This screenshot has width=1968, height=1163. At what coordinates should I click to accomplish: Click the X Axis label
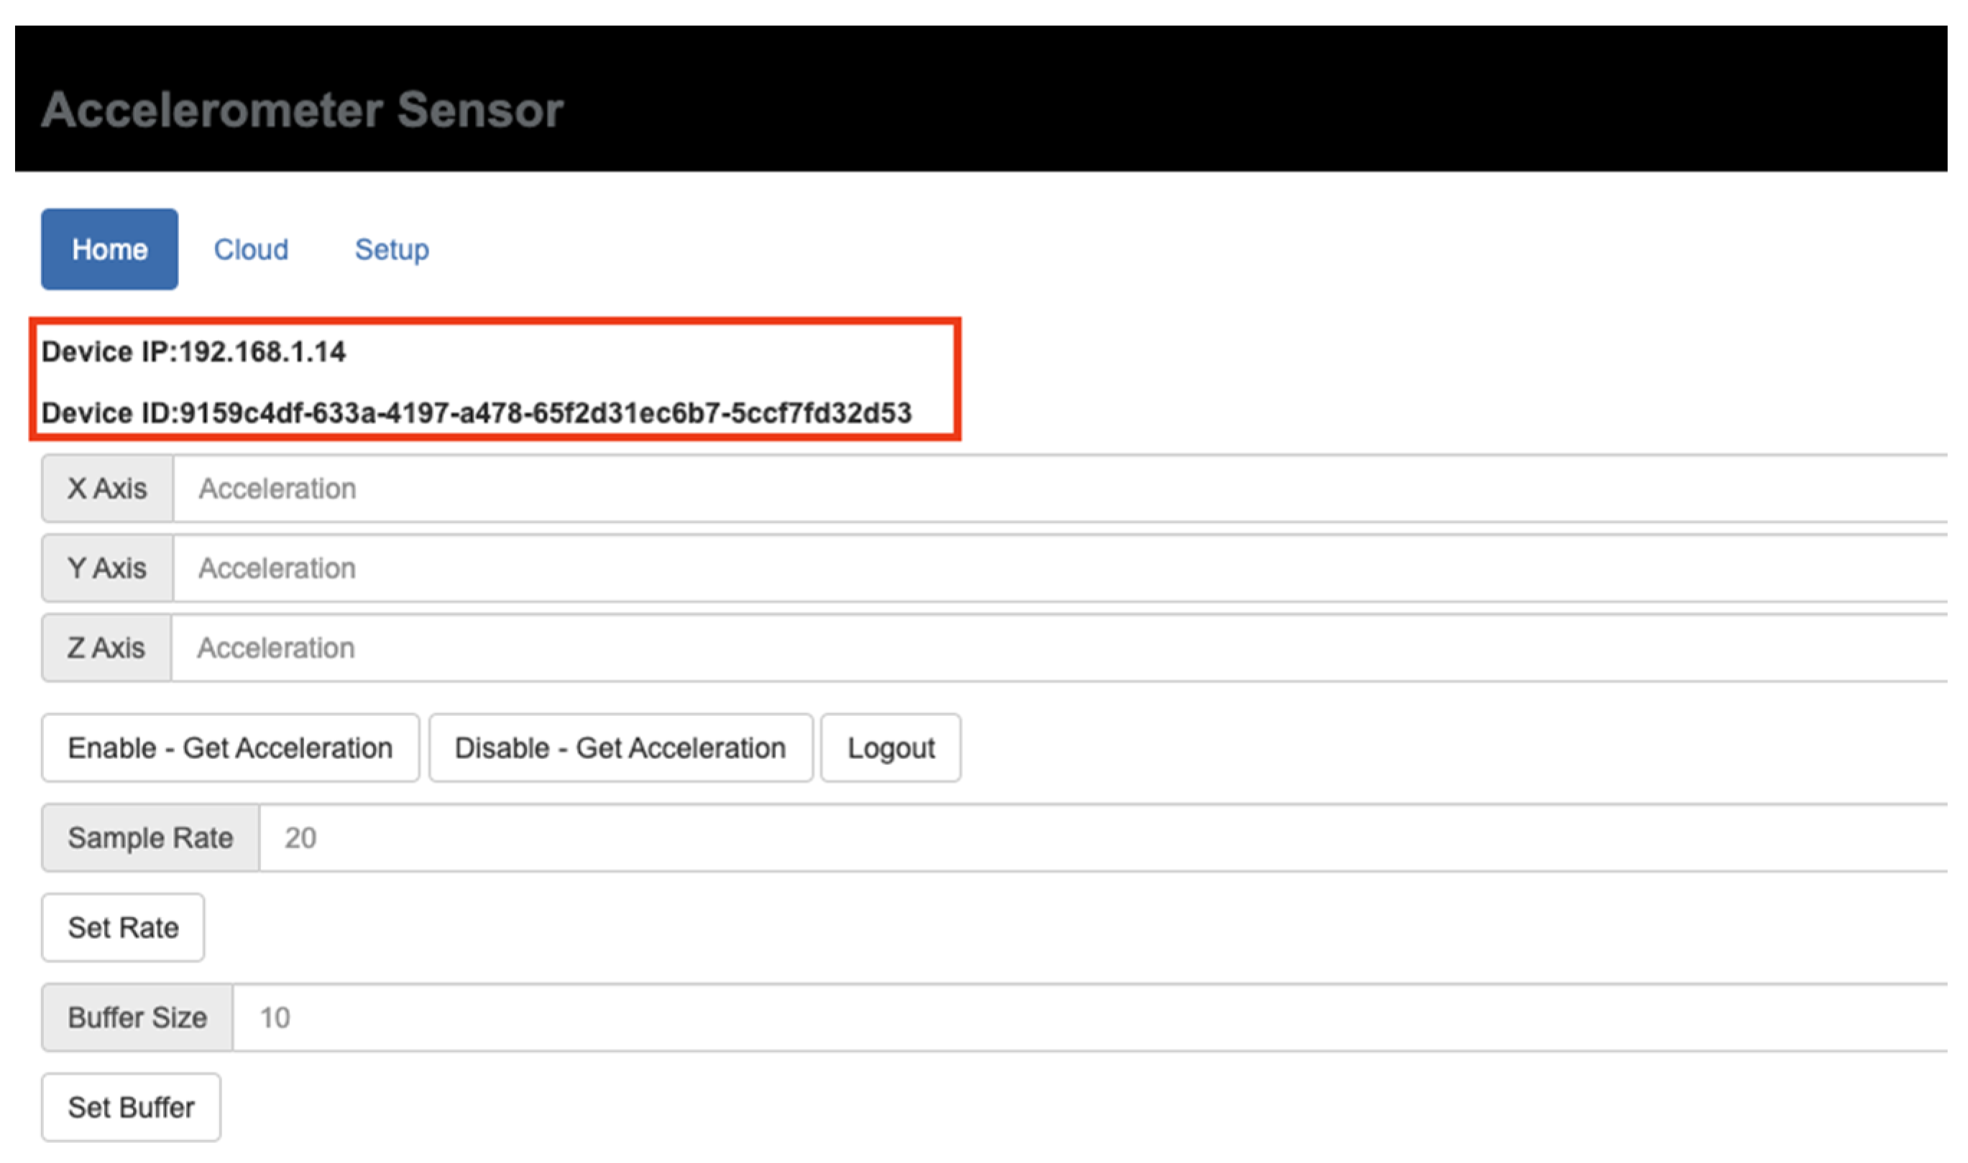click(106, 487)
